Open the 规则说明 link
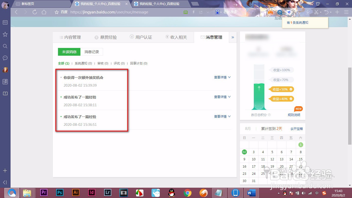 tap(294, 115)
